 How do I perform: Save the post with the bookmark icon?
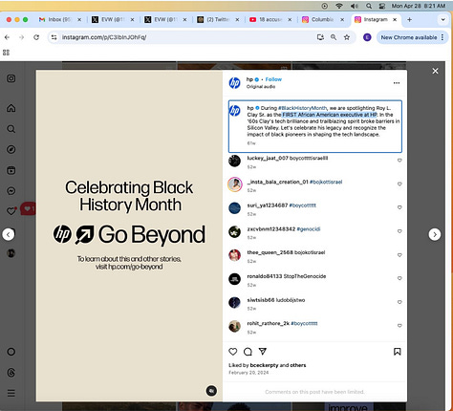coord(397,352)
